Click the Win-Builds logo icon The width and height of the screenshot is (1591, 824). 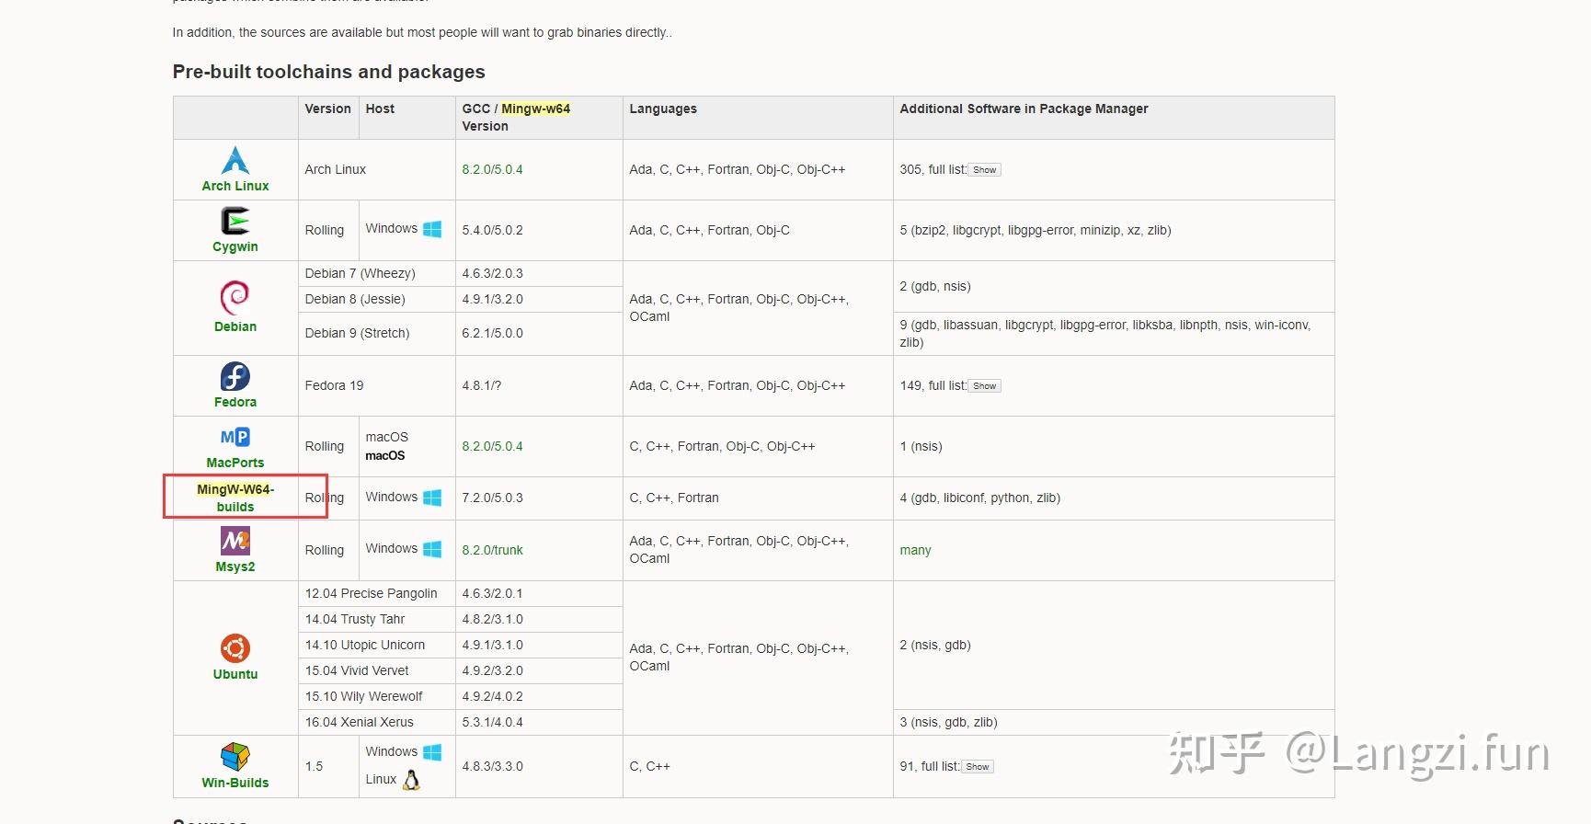pos(235,757)
